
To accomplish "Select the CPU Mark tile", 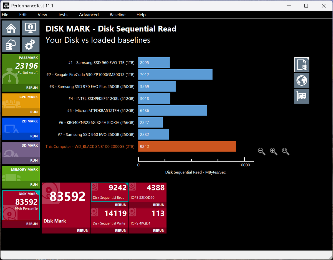I will [x=21, y=101].
